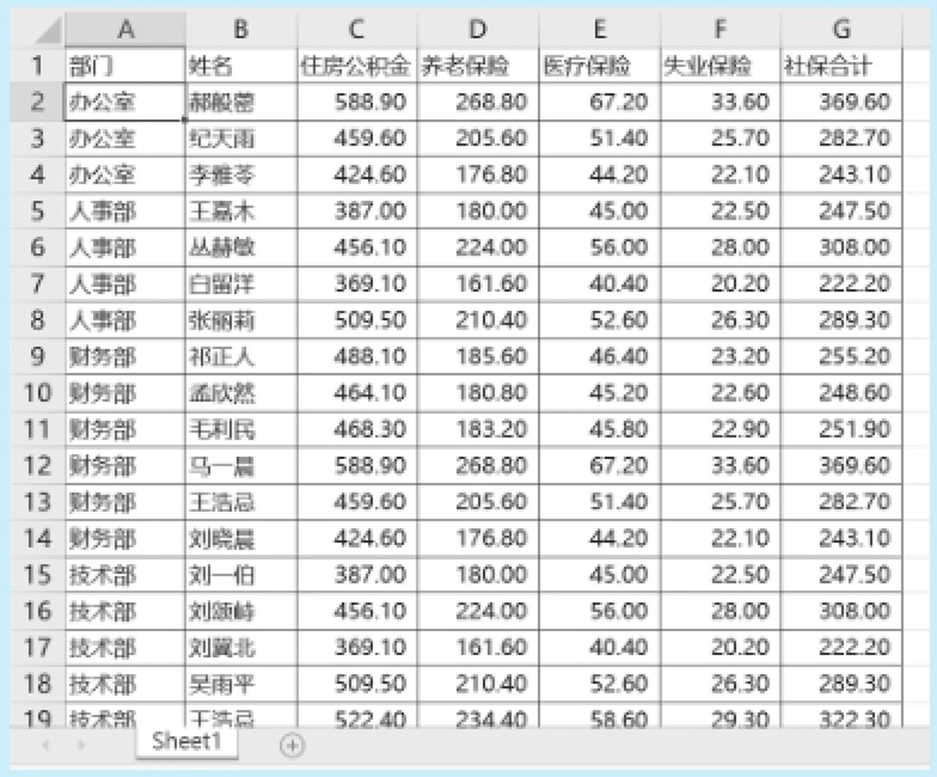The width and height of the screenshot is (937, 777).
Task: Click the 医疗保险 header cell
Action: tap(600, 66)
